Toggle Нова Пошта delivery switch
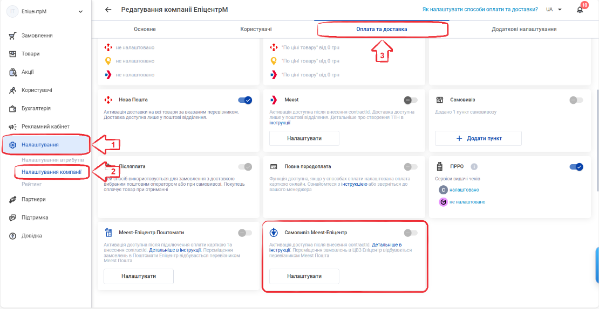The image size is (599, 309). click(245, 100)
